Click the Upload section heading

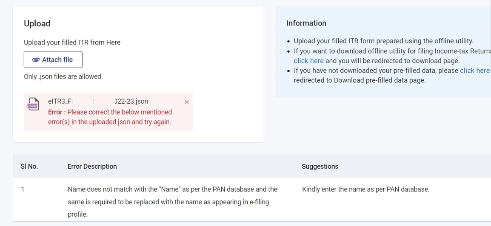(37, 23)
